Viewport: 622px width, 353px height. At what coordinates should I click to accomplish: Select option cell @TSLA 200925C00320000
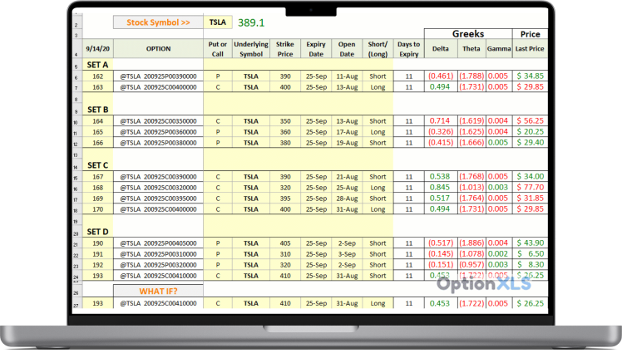[158, 188]
